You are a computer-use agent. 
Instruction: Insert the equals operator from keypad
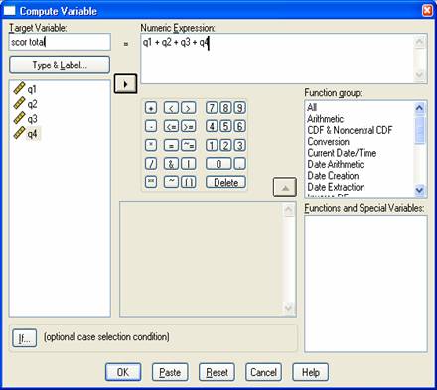click(171, 145)
